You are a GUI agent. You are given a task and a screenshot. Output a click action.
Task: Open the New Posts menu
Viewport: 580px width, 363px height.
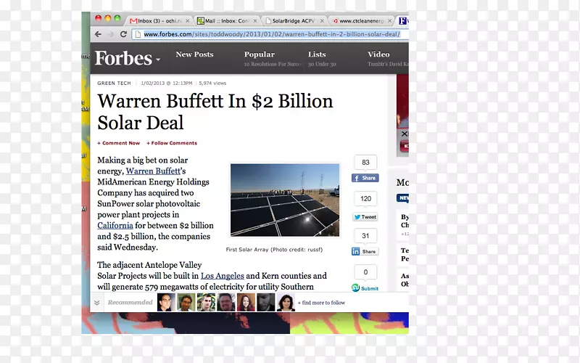(x=194, y=54)
